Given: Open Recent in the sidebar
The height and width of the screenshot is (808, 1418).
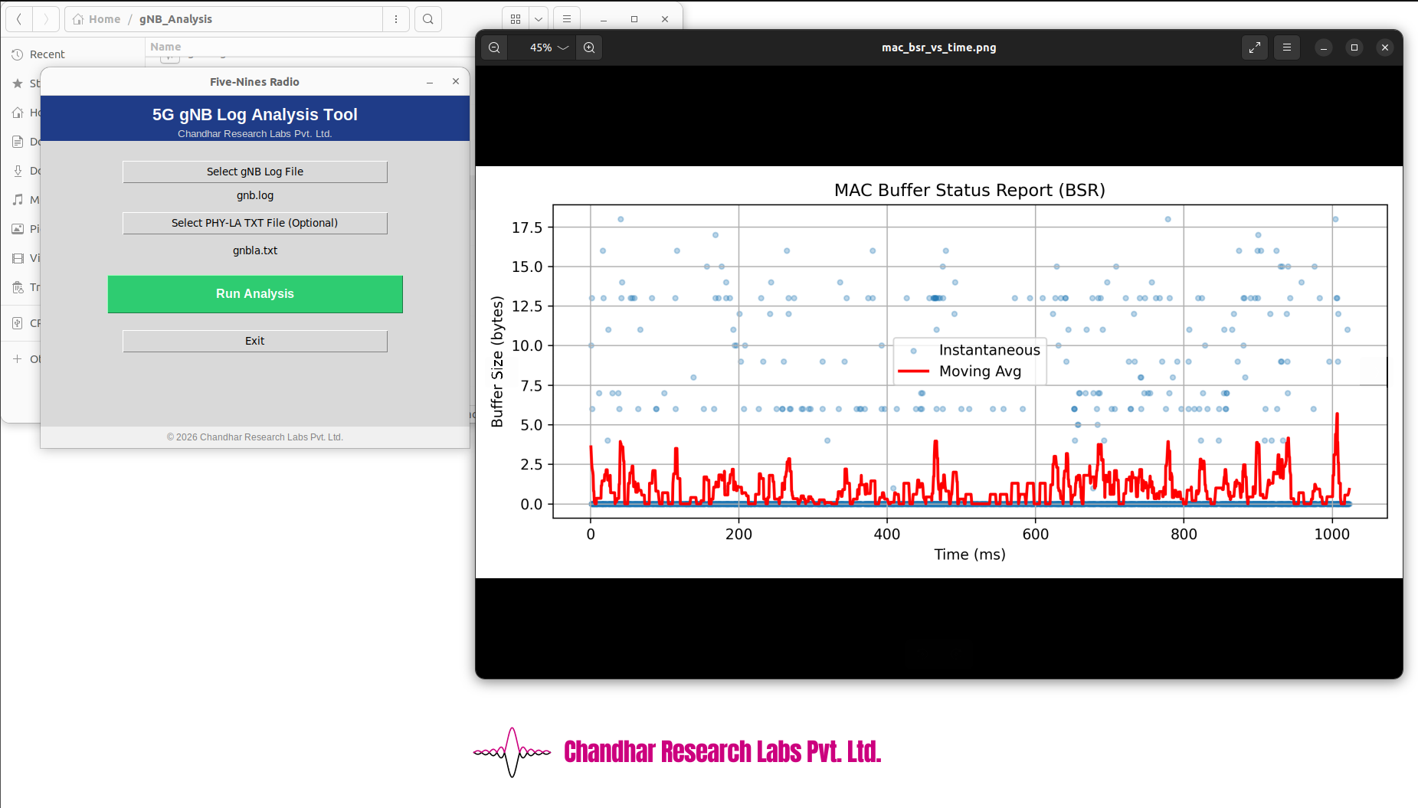Looking at the screenshot, I should pyautogui.click(x=47, y=54).
